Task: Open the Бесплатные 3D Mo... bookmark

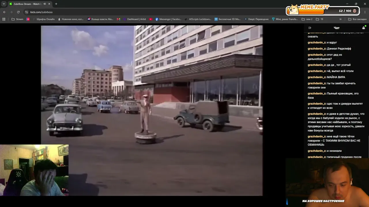Action: (227, 19)
